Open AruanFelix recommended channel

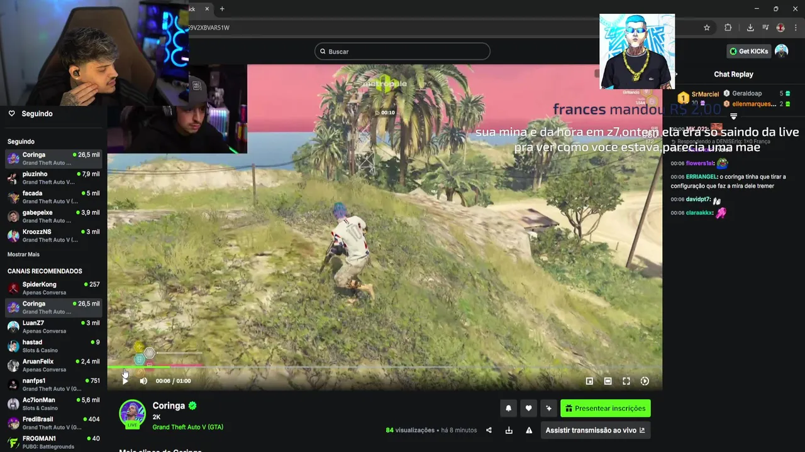point(53,365)
